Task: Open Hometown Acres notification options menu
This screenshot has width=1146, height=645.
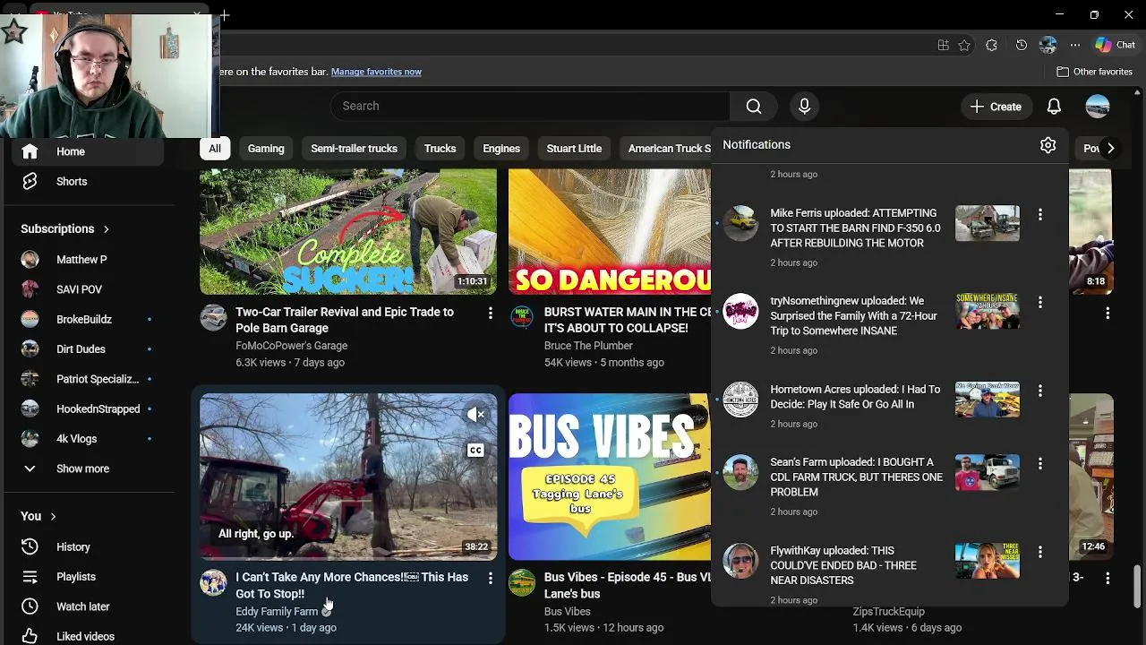Action: pyautogui.click(x=1039, y=391)
